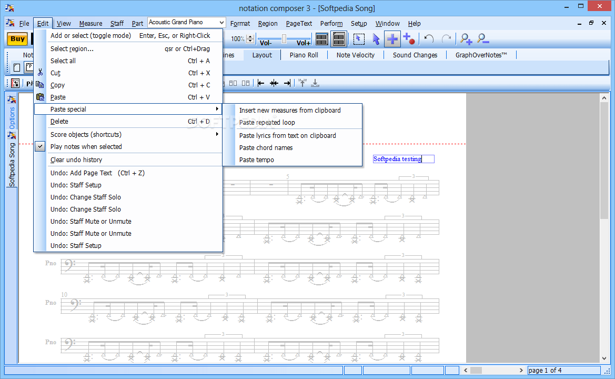The height and width of the screenshot is (379, 615).
Task: Click the Softpedia testing text field
Action: click(403, 159)
